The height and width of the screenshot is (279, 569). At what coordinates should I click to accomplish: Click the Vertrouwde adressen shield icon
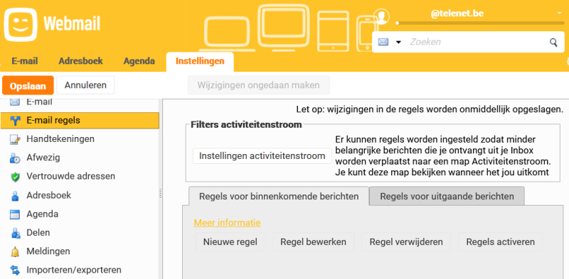(15, 177)
